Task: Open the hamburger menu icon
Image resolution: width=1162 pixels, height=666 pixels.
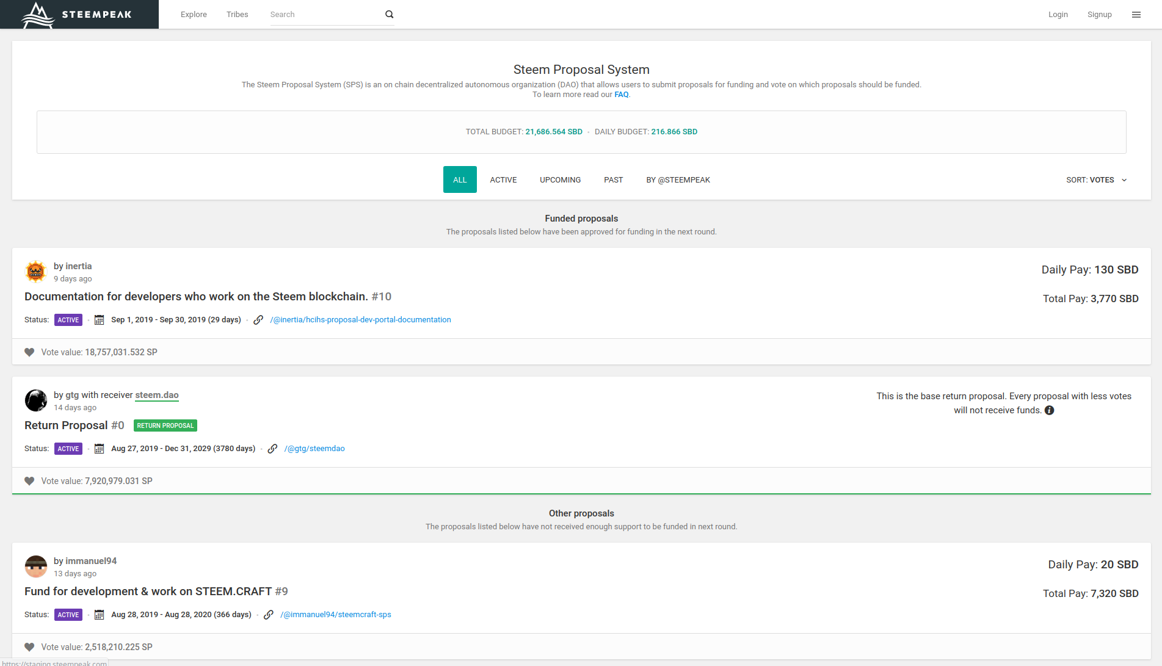Action: (1136, 15)
